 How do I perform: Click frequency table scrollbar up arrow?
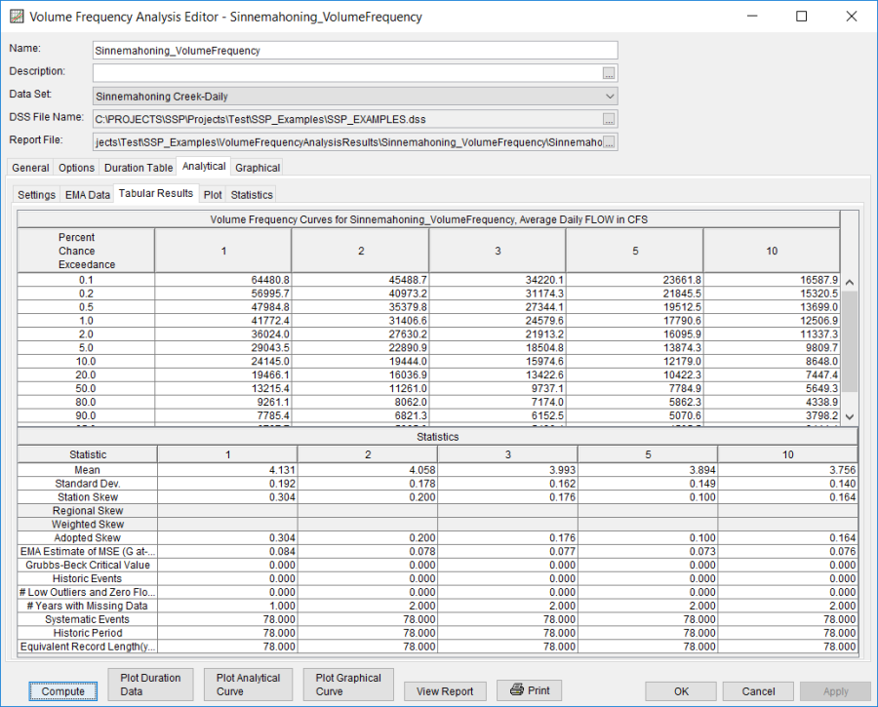click(x=850, y=283)
